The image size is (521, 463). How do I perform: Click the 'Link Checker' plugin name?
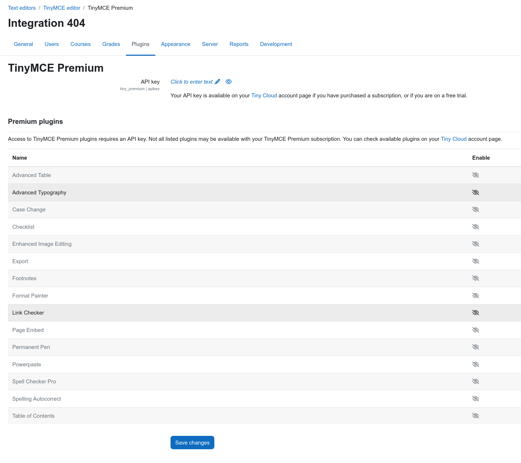tap(28, 313)
